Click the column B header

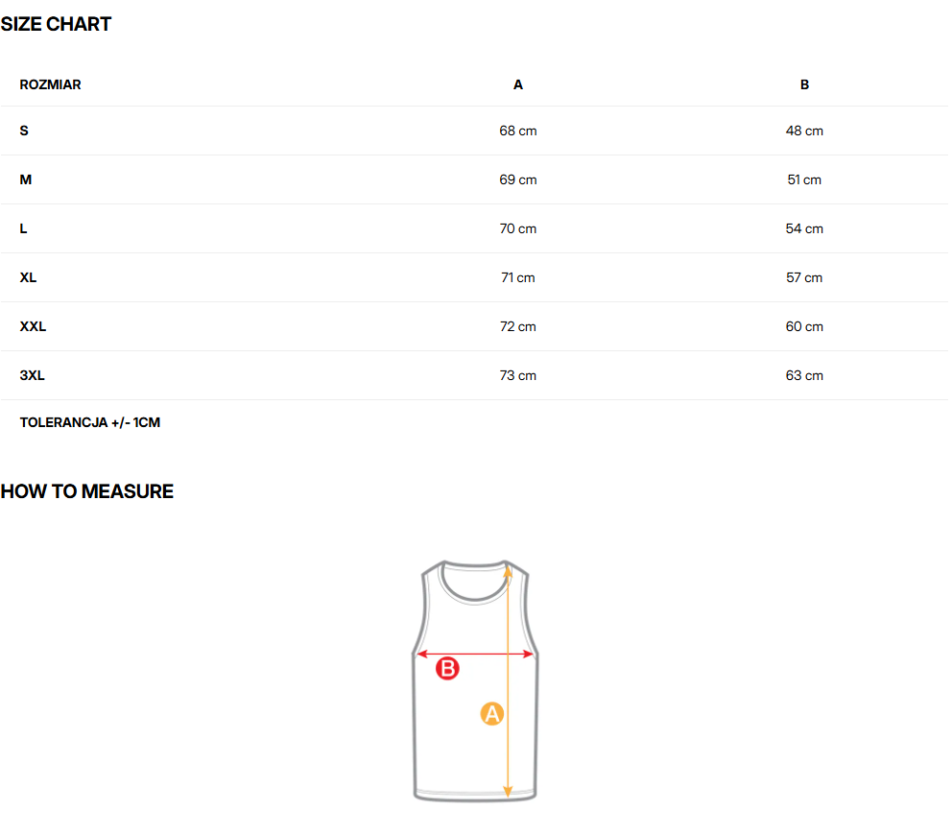click(x=804, y=85)
